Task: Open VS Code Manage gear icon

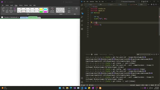Action: click(x=82, y=82)
